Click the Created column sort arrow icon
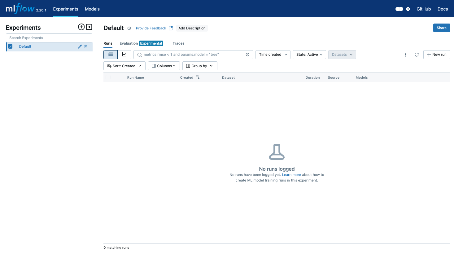The height and width of the screenshot is (254, 454). click(x=198, y=77)
